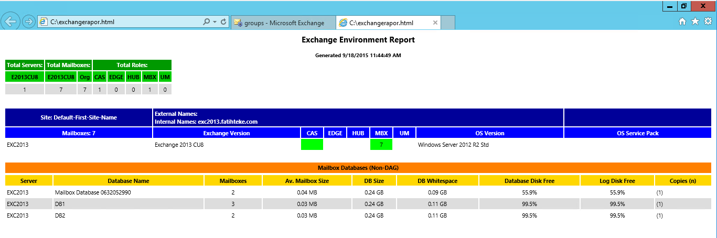Click the Log Disk Free column header
This screenshot has height=238, width=717.
617,181
